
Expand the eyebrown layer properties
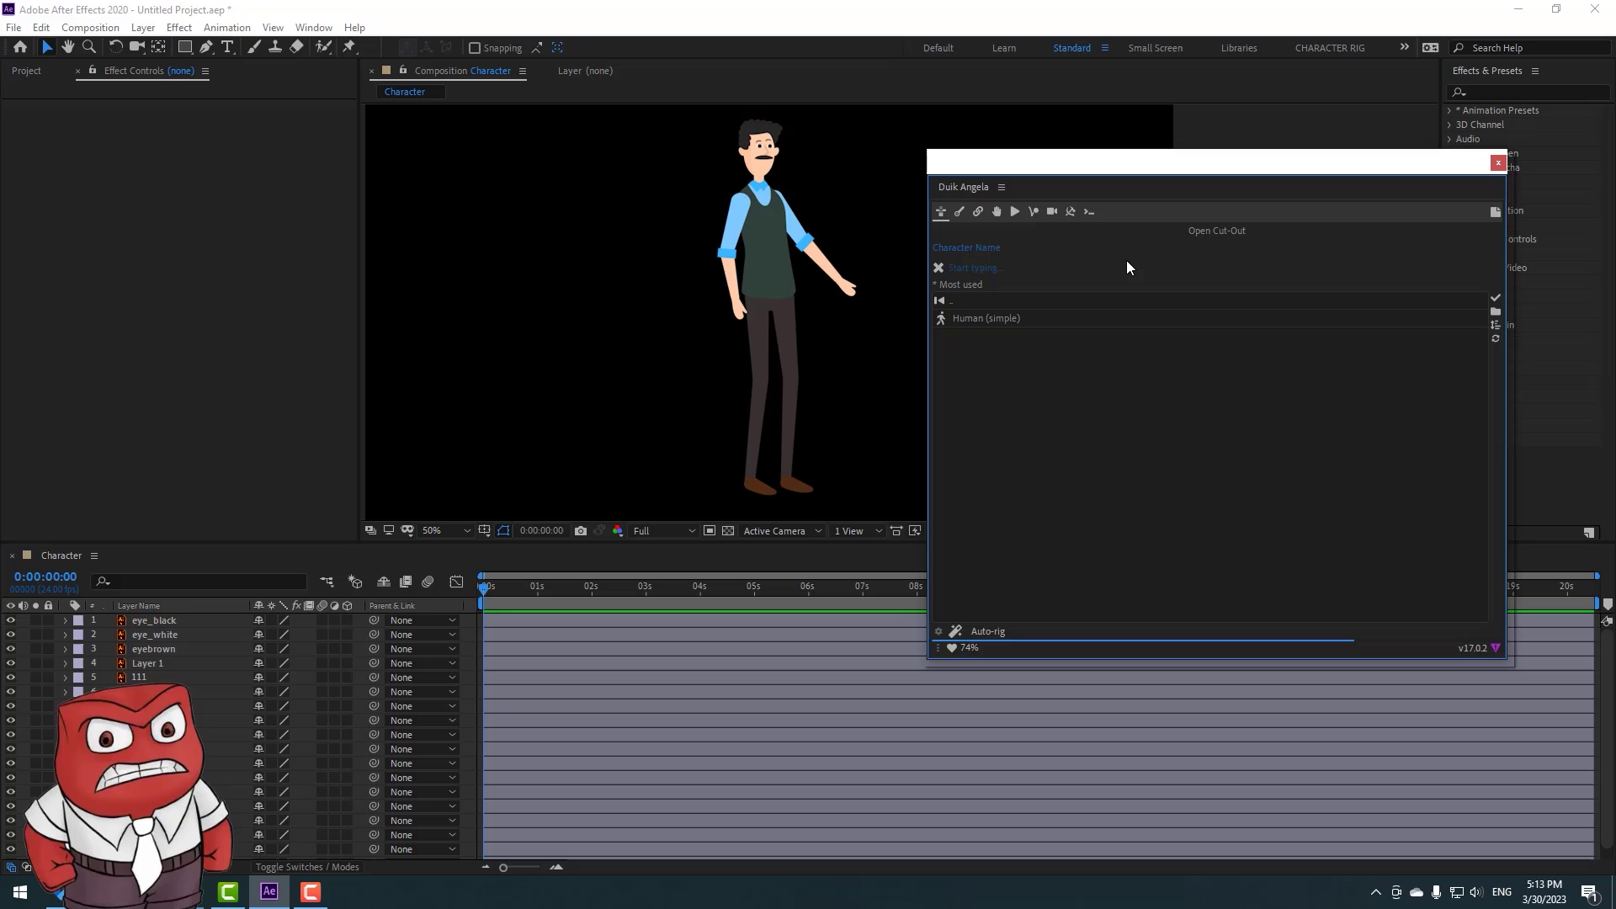(66, 649)
